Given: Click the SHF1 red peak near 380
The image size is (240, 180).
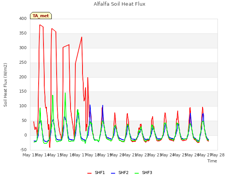Looking at the screenshot, I should (x=40, y=25).
